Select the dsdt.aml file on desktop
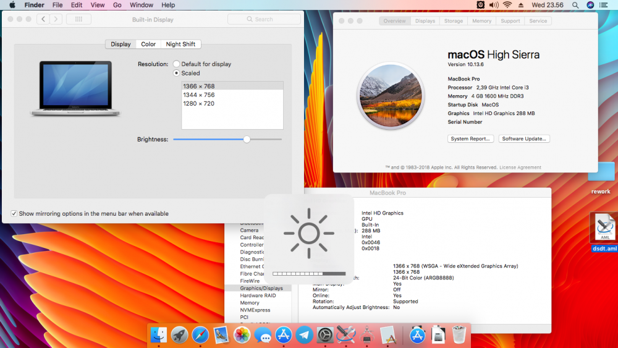The image size is (618, 348). tap(604, 232)
